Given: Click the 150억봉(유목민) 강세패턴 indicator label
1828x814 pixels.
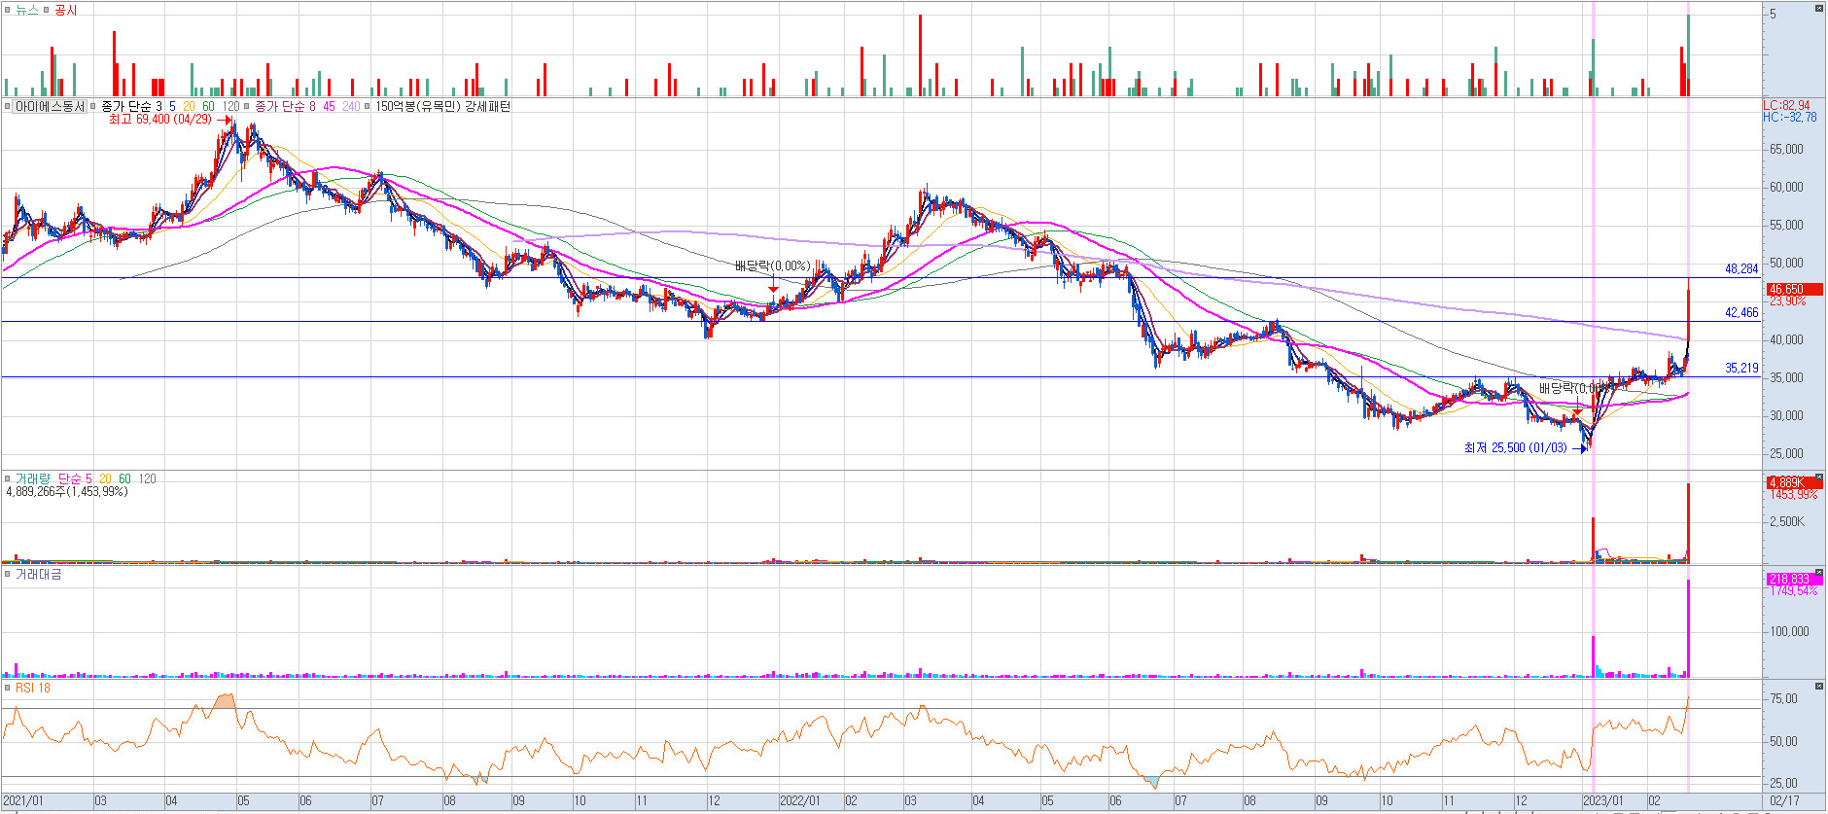Looking at the screenshot, I should [x=442, y=106].
